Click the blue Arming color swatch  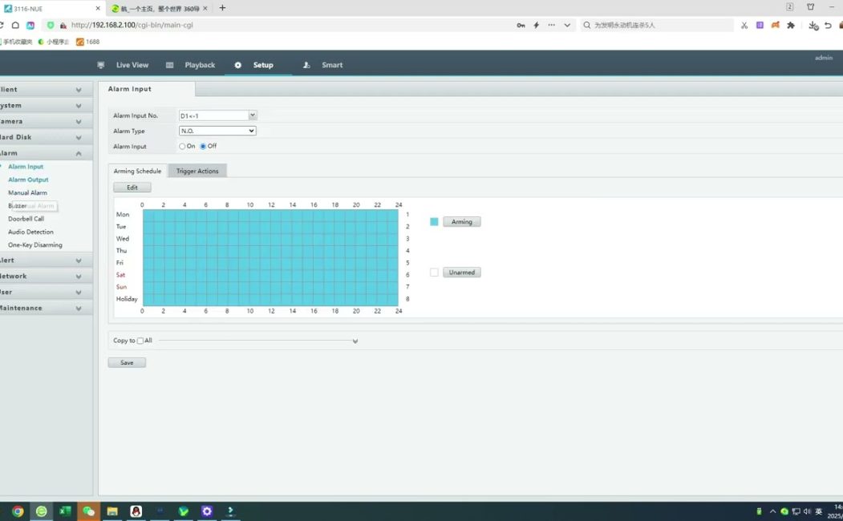(434, 221)
